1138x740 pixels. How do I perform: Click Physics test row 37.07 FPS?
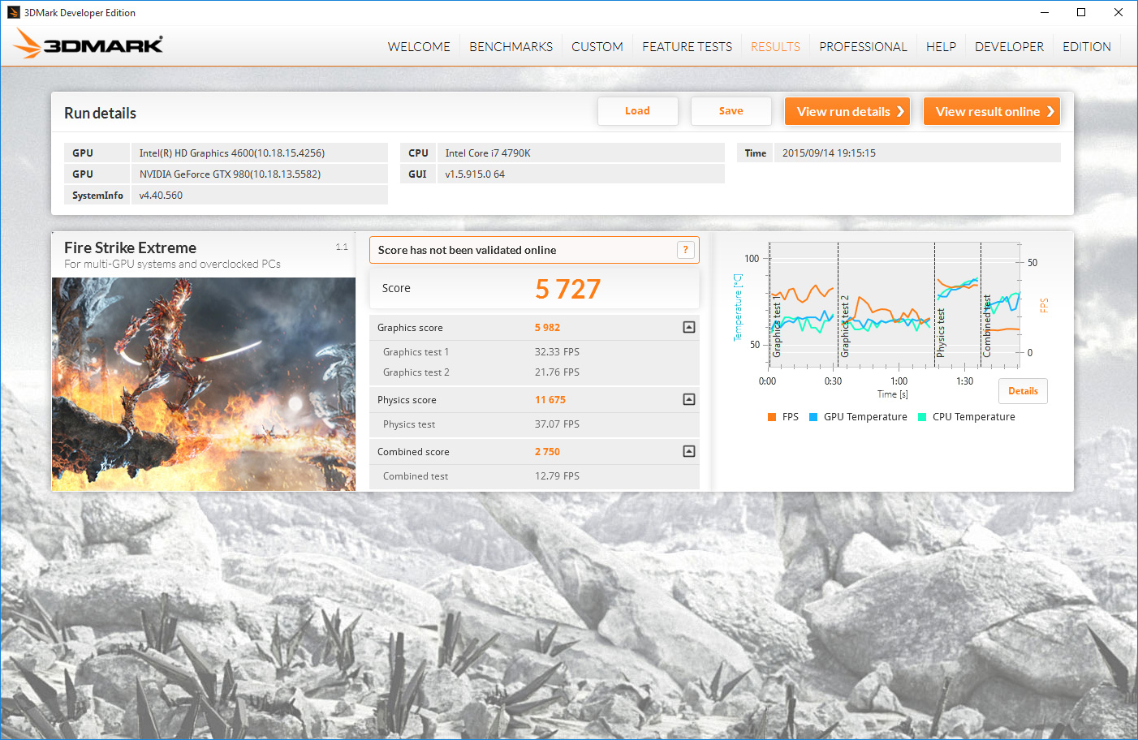click(534, 424)
